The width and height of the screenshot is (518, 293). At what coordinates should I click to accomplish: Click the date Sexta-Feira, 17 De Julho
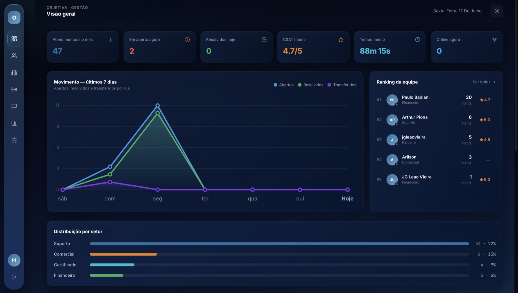457,11
